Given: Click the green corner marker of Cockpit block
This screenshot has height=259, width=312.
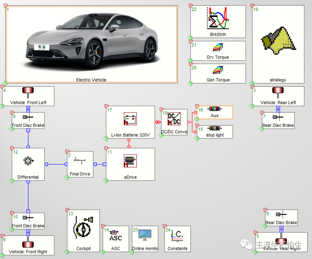Looking at the screenshot, I should pos(67,252).
